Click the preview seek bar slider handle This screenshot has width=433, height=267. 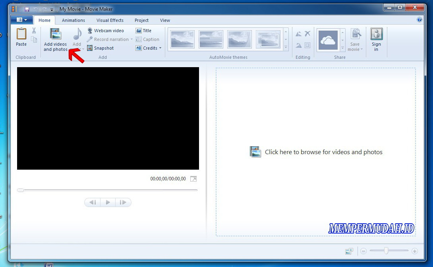tap(20, 190)
